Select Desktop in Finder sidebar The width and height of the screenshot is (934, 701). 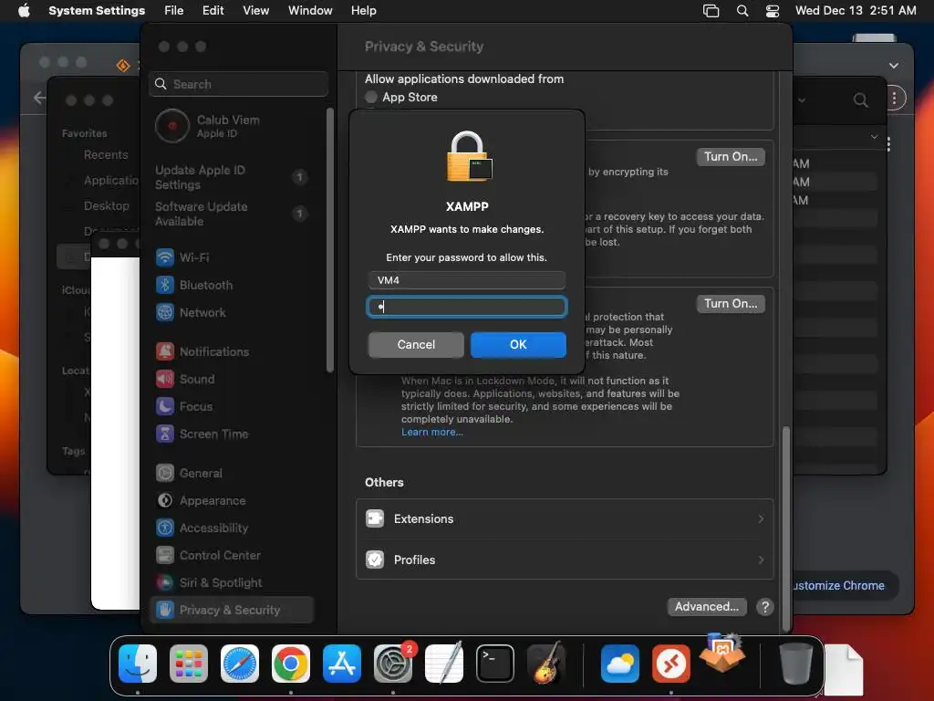(x=106, y=205)
